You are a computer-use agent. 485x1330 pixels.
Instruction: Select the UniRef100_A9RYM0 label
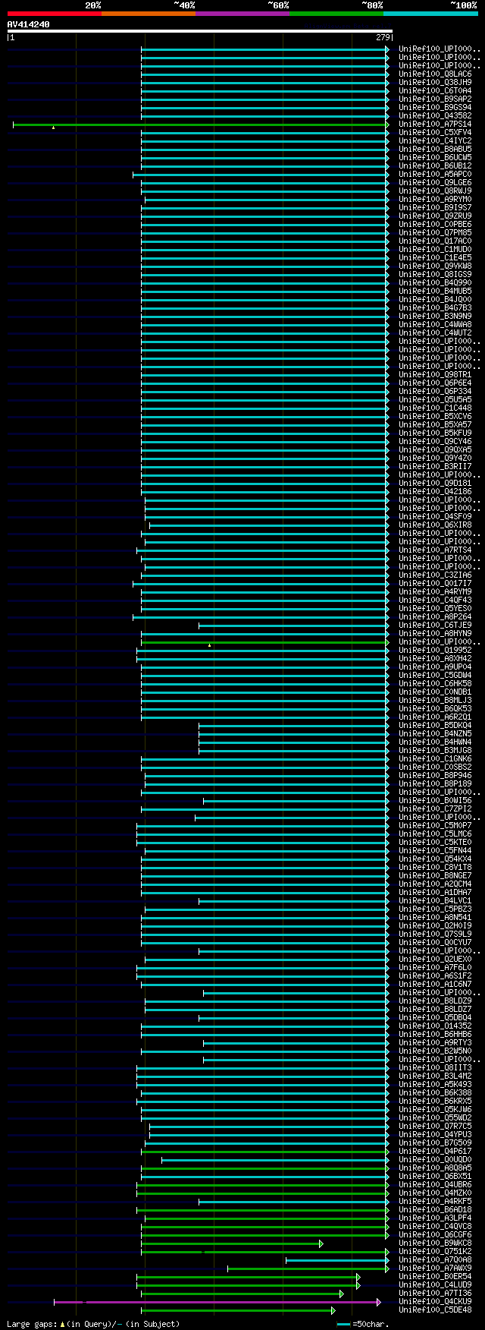tap(435, 200)
